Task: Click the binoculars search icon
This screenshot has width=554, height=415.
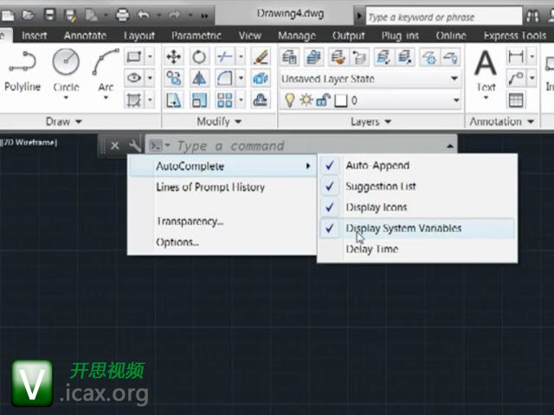Action: point(533,16)
